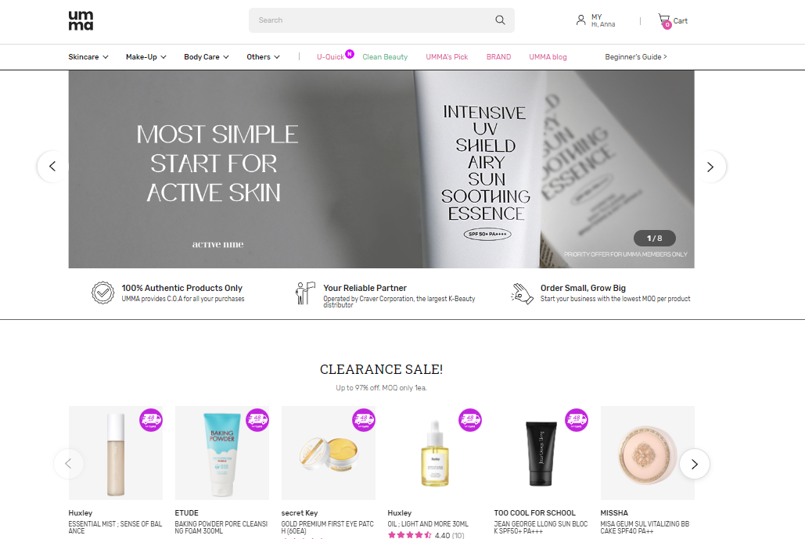This screenshot has height=539, width=805.
Task: Open the MY account user icon
Action: pyautogui.click(x=580, y=20)
